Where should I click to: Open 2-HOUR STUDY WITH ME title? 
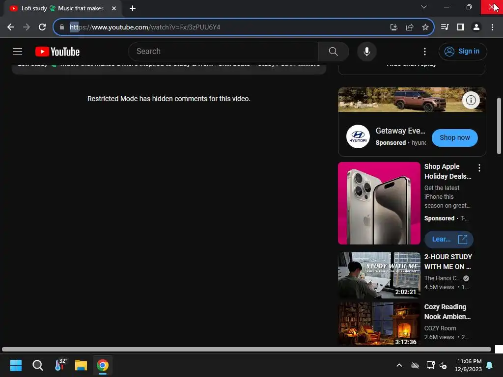click(x=448, y=262)
